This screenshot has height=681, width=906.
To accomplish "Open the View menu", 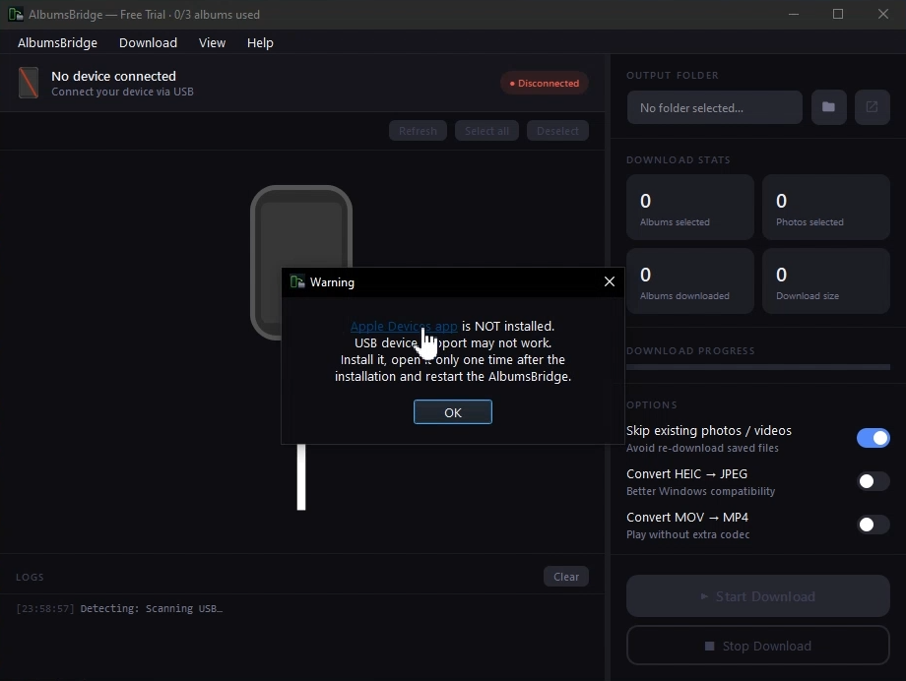I will (212, 42).
